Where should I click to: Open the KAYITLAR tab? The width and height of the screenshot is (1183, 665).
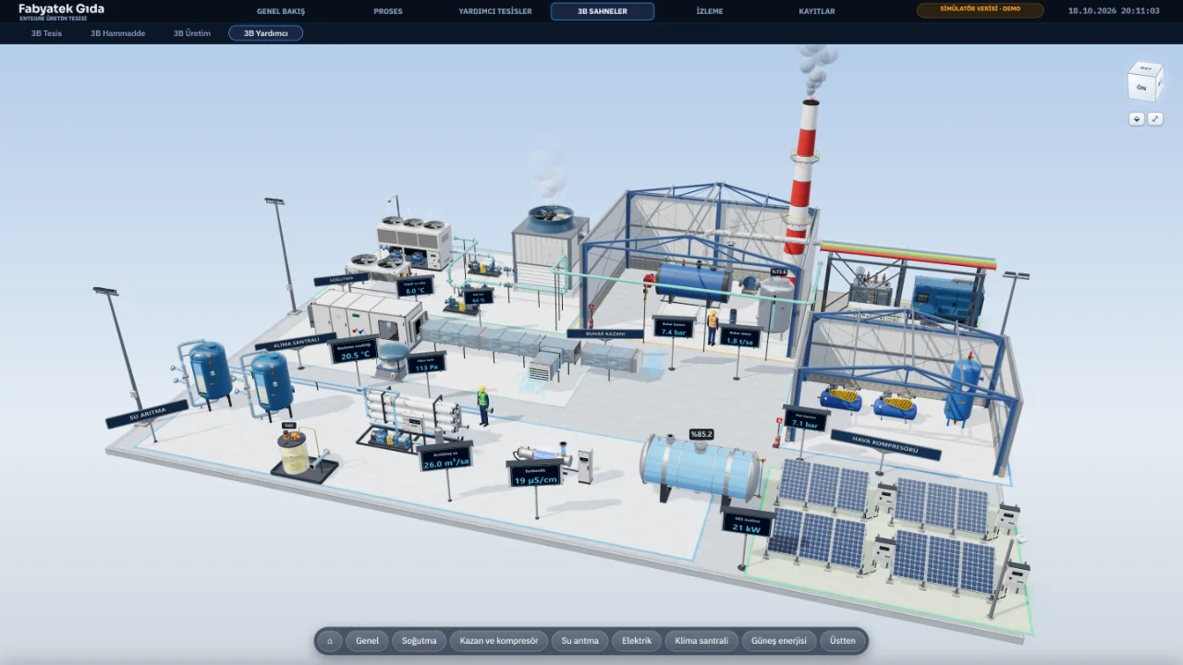click(x=817, y=11)
